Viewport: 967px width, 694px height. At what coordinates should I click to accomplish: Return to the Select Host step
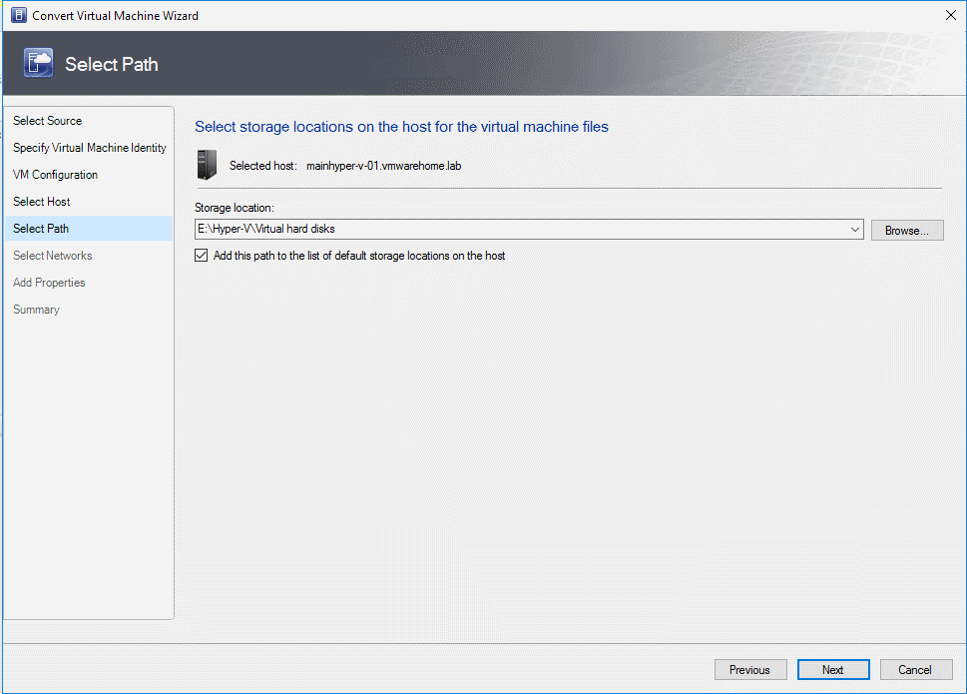tap(41, 202)
